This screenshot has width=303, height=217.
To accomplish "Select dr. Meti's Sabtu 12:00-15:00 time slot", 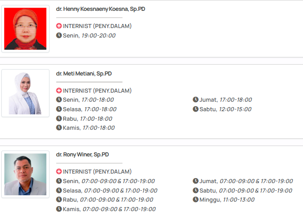I will tap(235, 109).
